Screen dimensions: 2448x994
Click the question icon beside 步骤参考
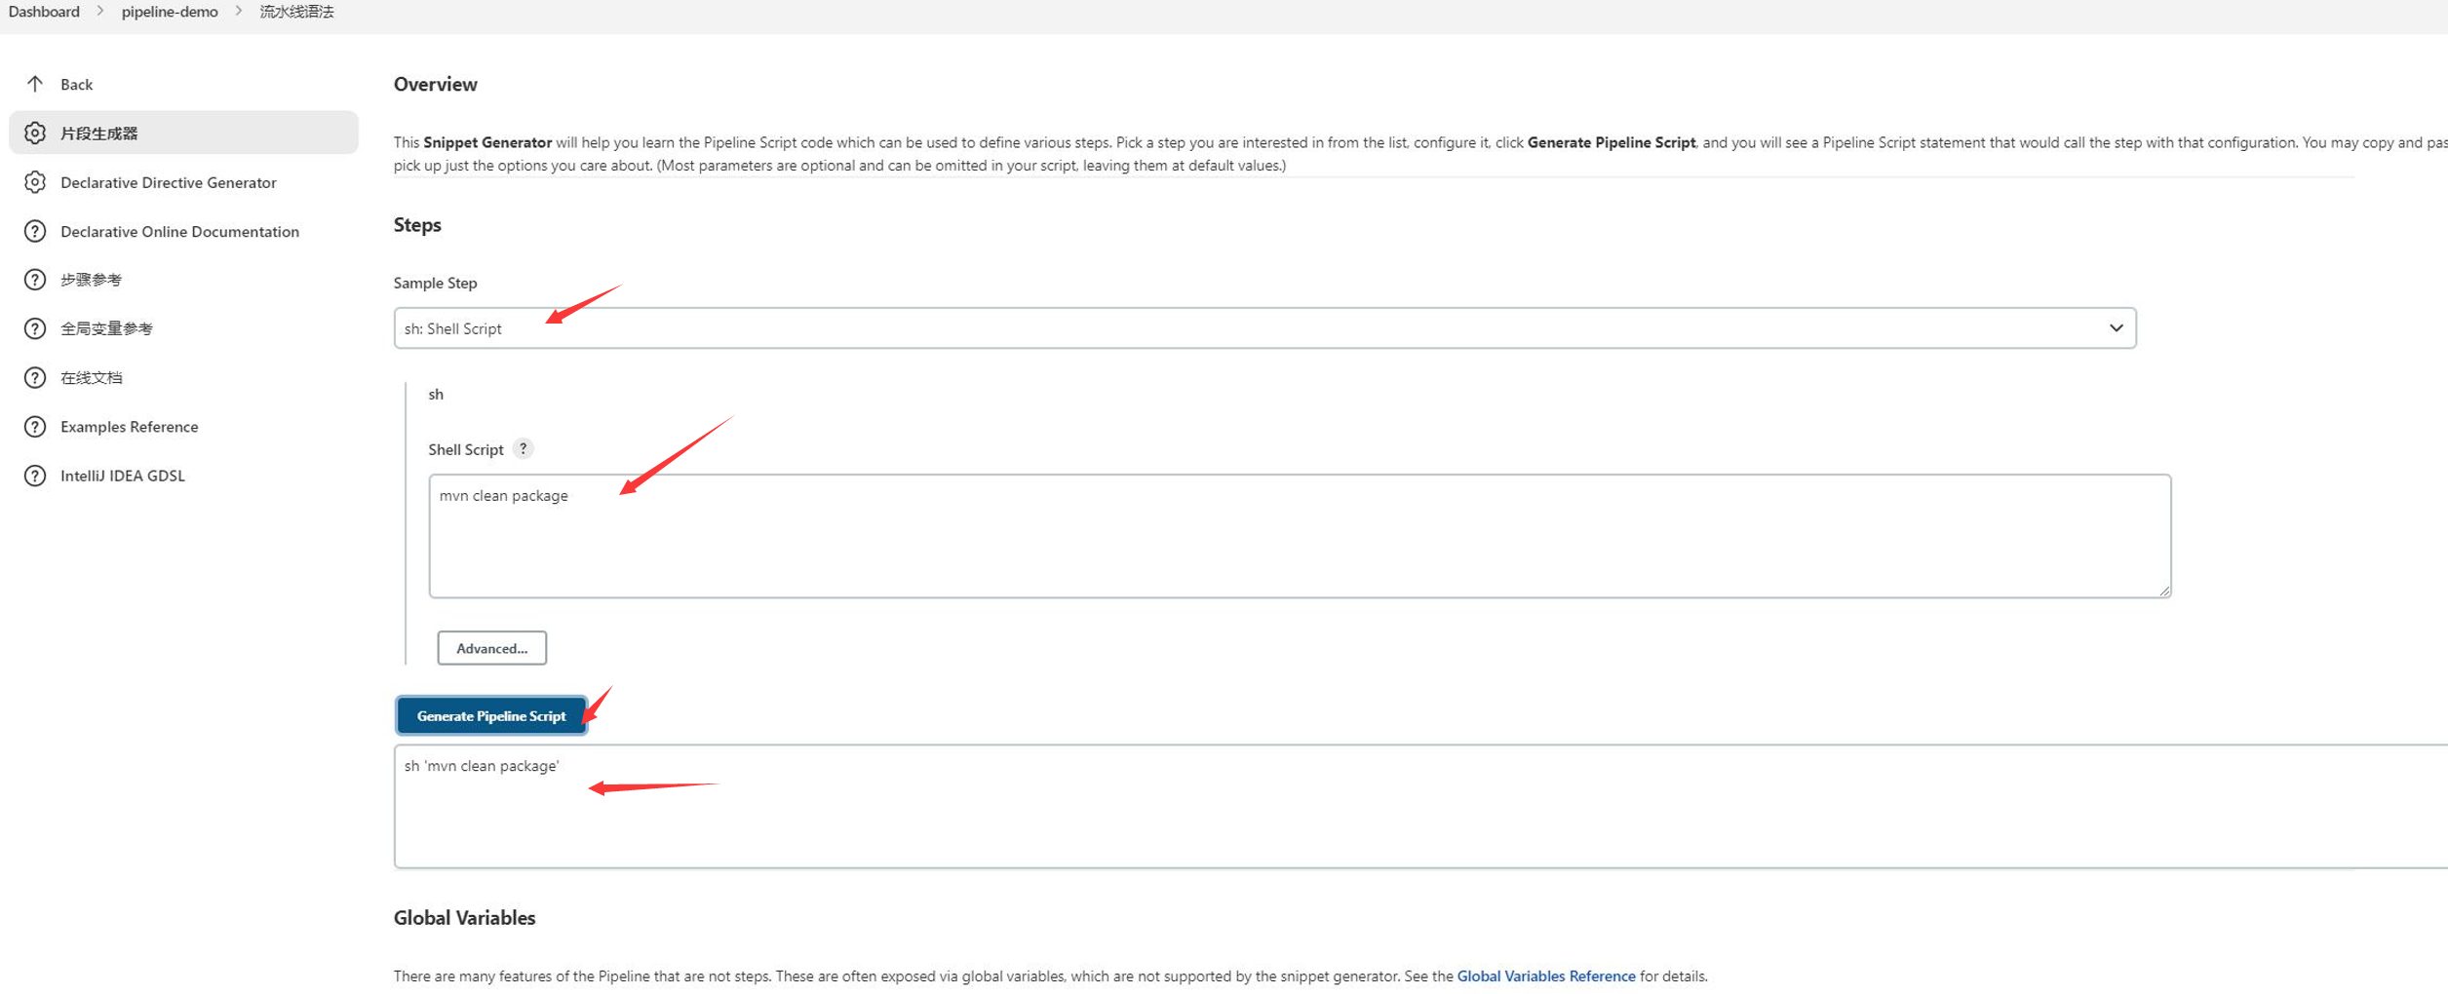(x=35, y=280)
